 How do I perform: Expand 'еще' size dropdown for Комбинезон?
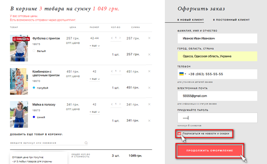click(95, 79)
